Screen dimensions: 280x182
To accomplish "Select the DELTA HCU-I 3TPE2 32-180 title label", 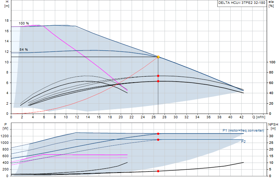I will [242, 3].
